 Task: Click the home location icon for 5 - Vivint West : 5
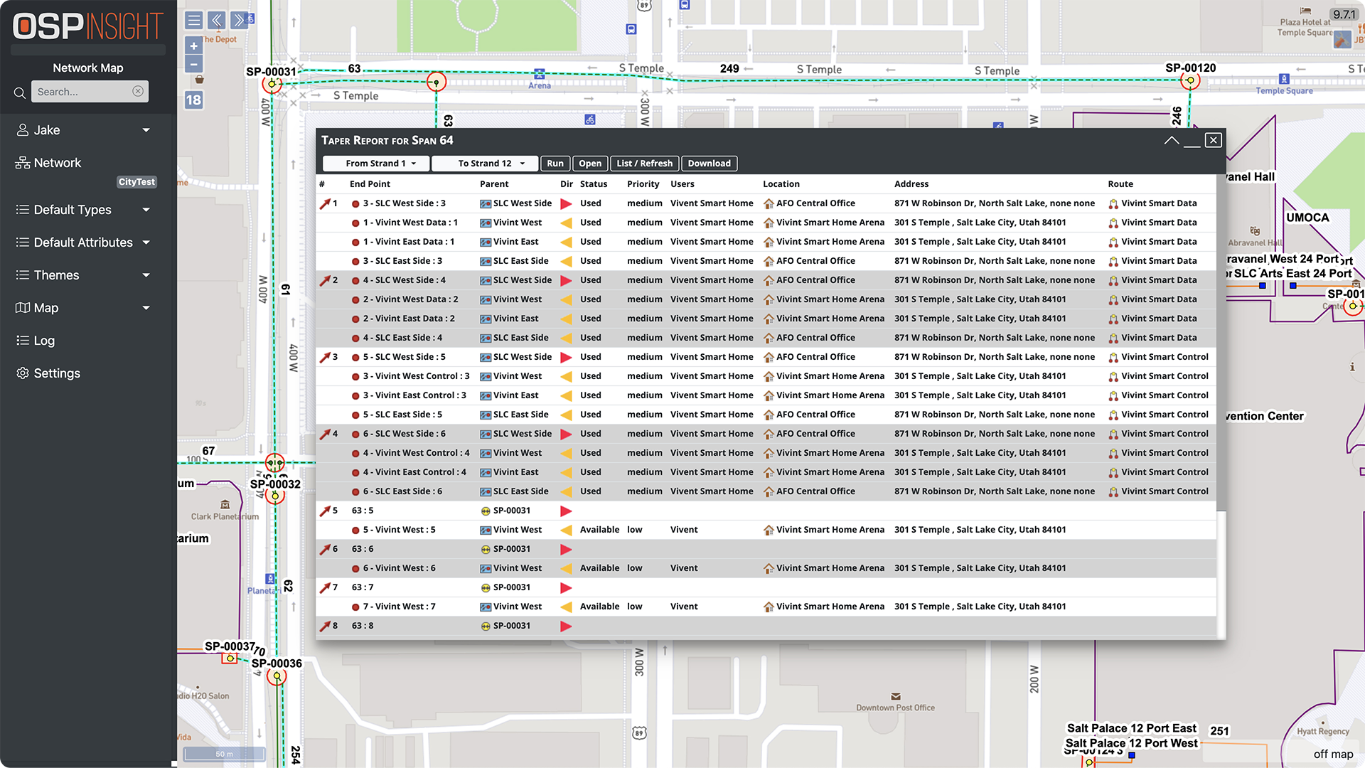coord(769,530)
